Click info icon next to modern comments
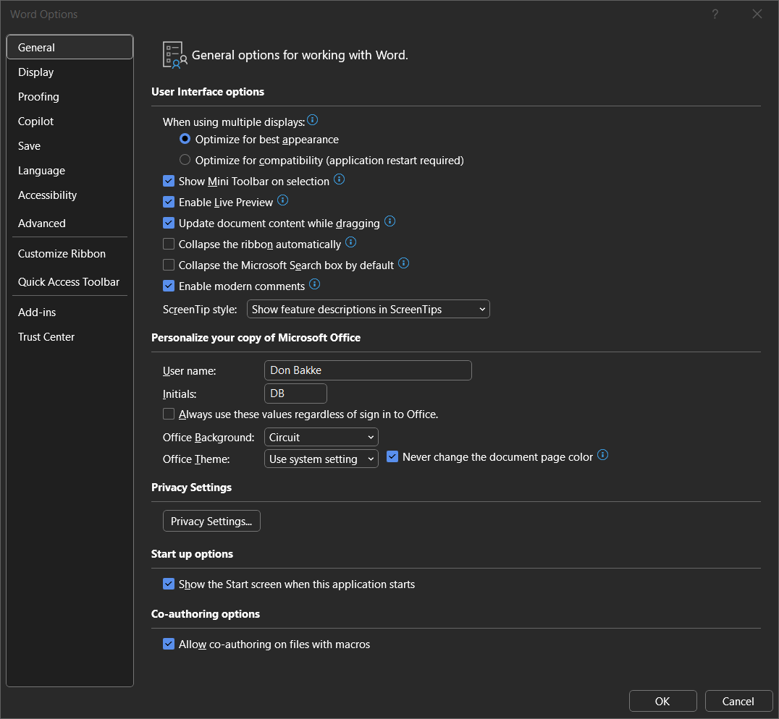Viewport: 779px width, 719px height. [x=314, y=284]
